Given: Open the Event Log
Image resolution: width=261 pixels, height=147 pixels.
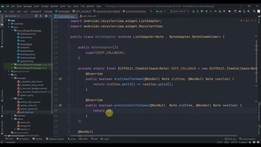Looking at the screenshot, I should (230, 139).
